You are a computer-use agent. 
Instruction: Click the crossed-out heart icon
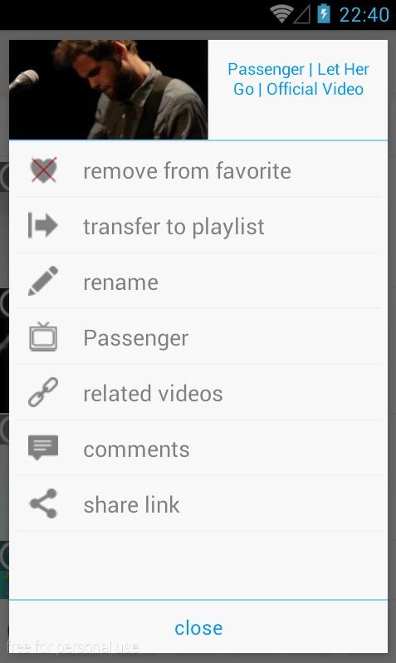pos(43,170)
